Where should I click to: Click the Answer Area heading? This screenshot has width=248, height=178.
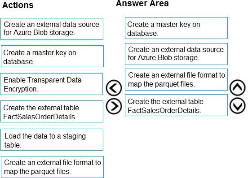[x=142, y=4]
